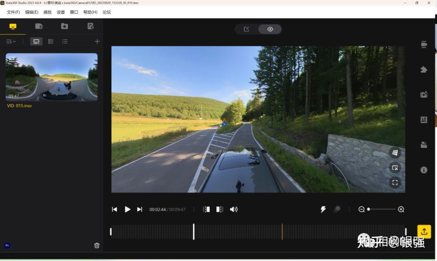Viewport: 437px width, 261px height.
Task: Show the clip info panel
Action: click(424, 170)
